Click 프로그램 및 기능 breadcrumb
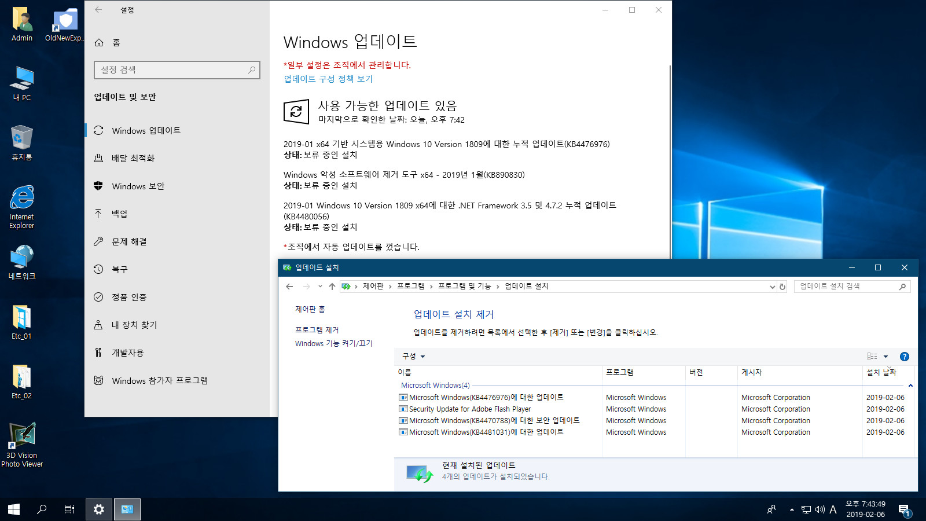Image resolution: width=926 pixels, height=521 pixels. coord(465,286)
